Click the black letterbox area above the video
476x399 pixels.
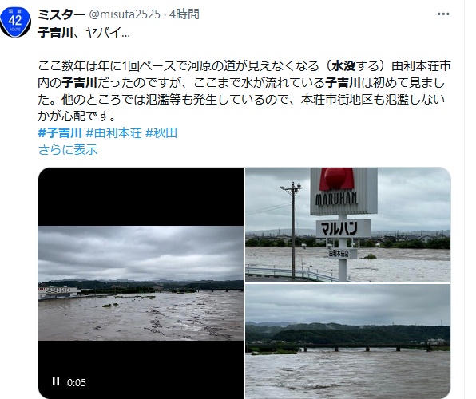click(141, 196)
